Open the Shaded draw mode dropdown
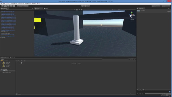The width and height of the screenshot is (172, 97). (40, 10)
